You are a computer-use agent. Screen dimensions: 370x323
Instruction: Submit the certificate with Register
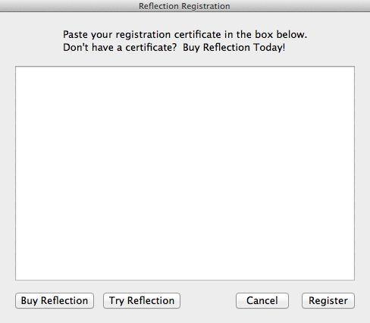tap(328, 300)
